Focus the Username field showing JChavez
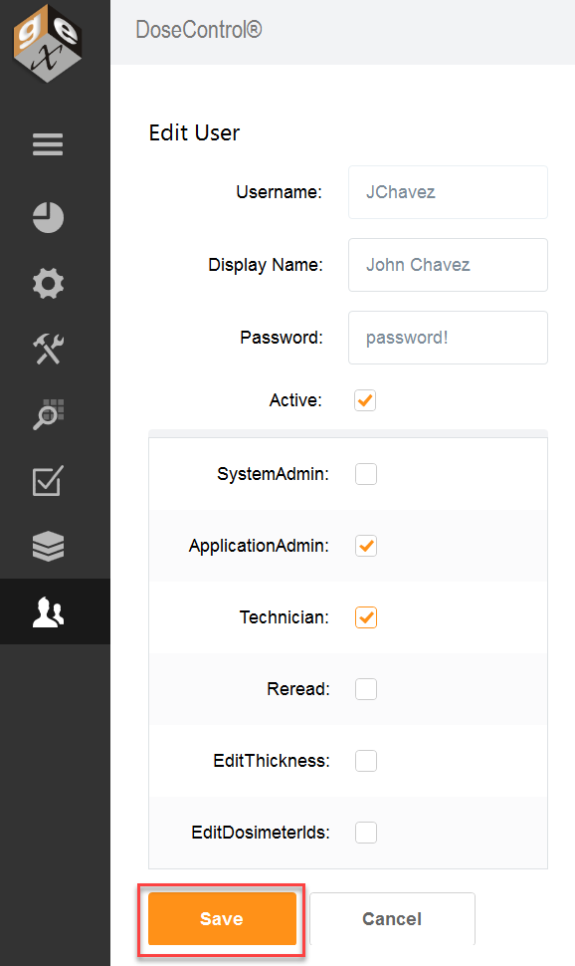 449,192
